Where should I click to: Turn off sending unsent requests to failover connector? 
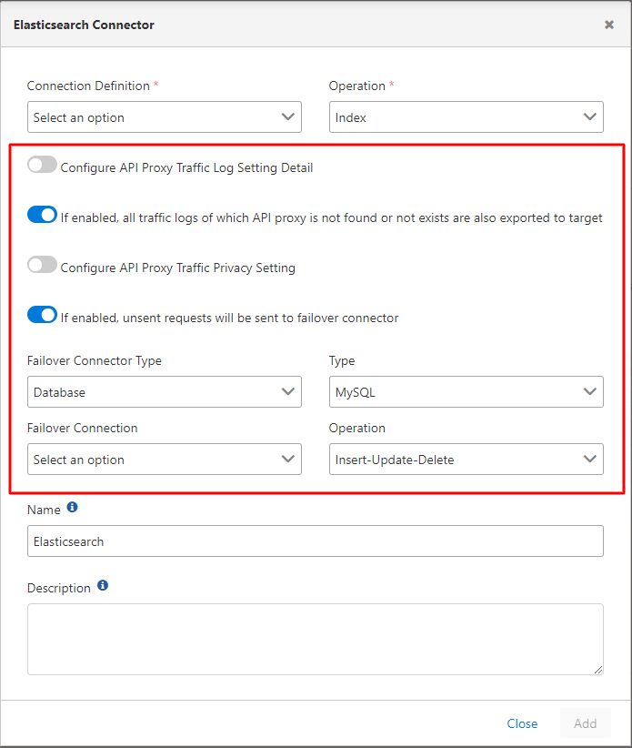[42, 316]
